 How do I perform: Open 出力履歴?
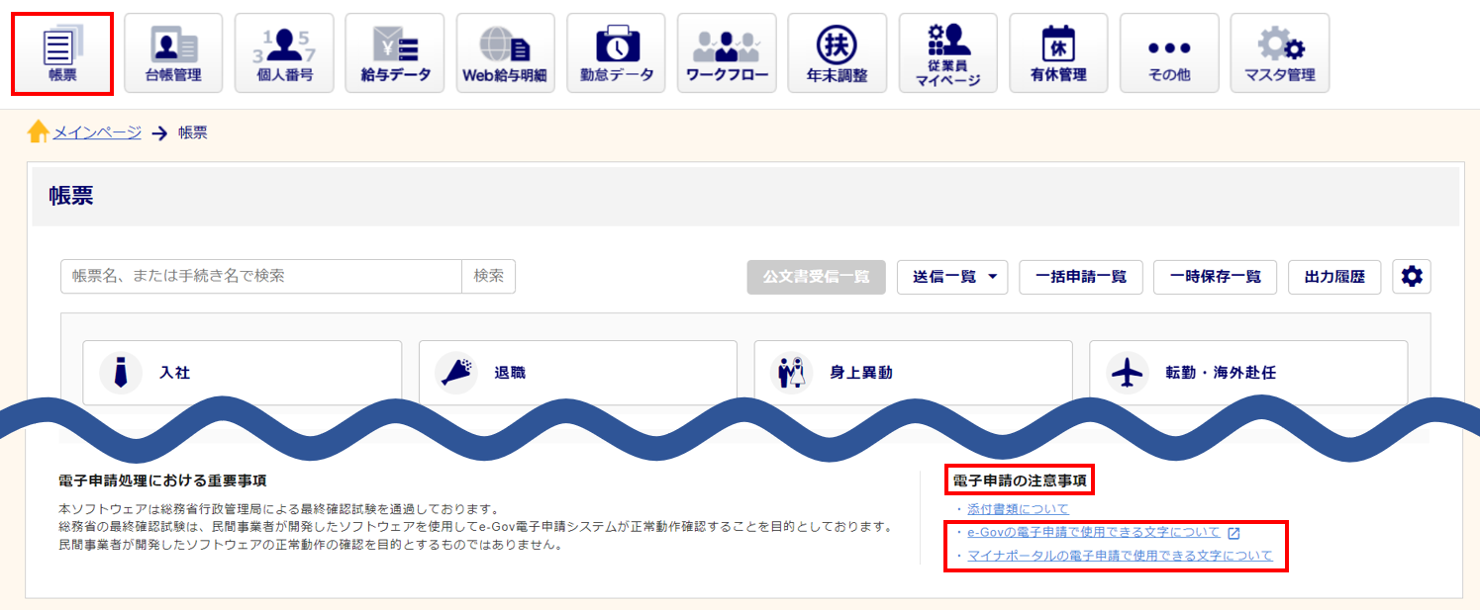tap(1334, 277)
